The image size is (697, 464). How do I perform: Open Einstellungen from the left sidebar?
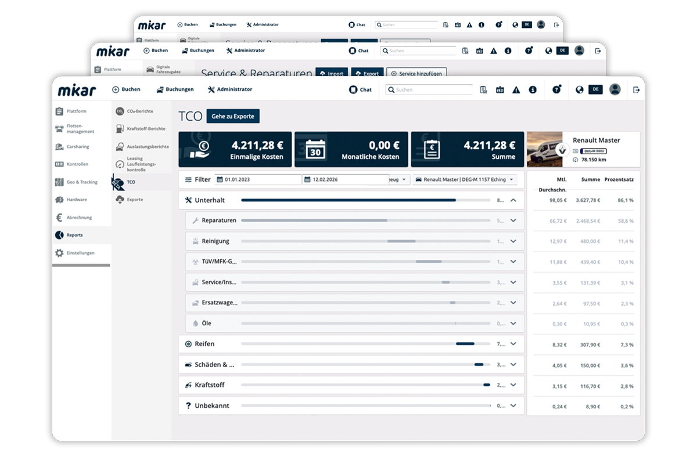(x=80, y=253)
